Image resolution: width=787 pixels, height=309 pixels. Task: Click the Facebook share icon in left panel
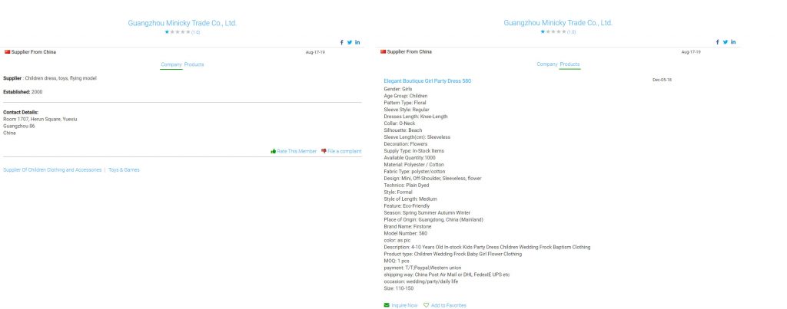(342, 42)
